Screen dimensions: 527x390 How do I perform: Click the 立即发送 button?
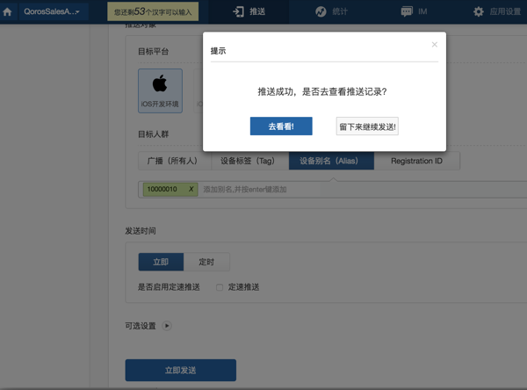tap(180, 370)
